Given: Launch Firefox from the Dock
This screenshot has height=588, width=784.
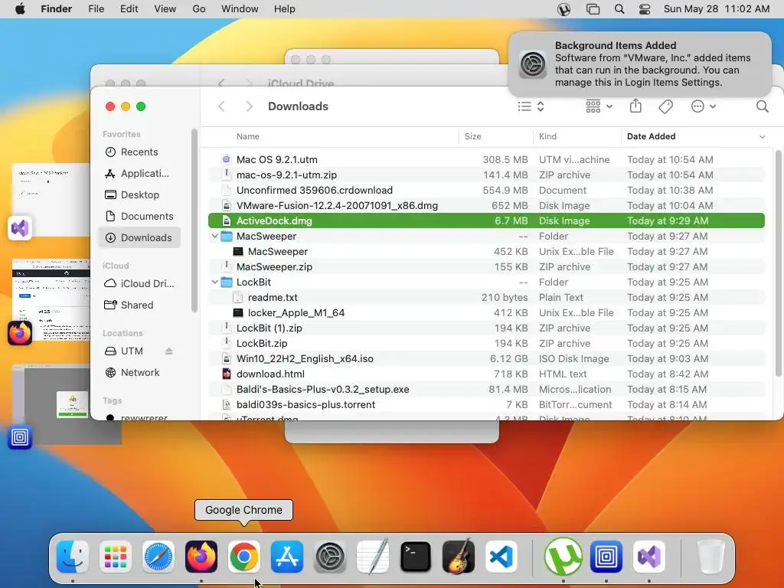Looking at the screenshot, I should [201, 556].
